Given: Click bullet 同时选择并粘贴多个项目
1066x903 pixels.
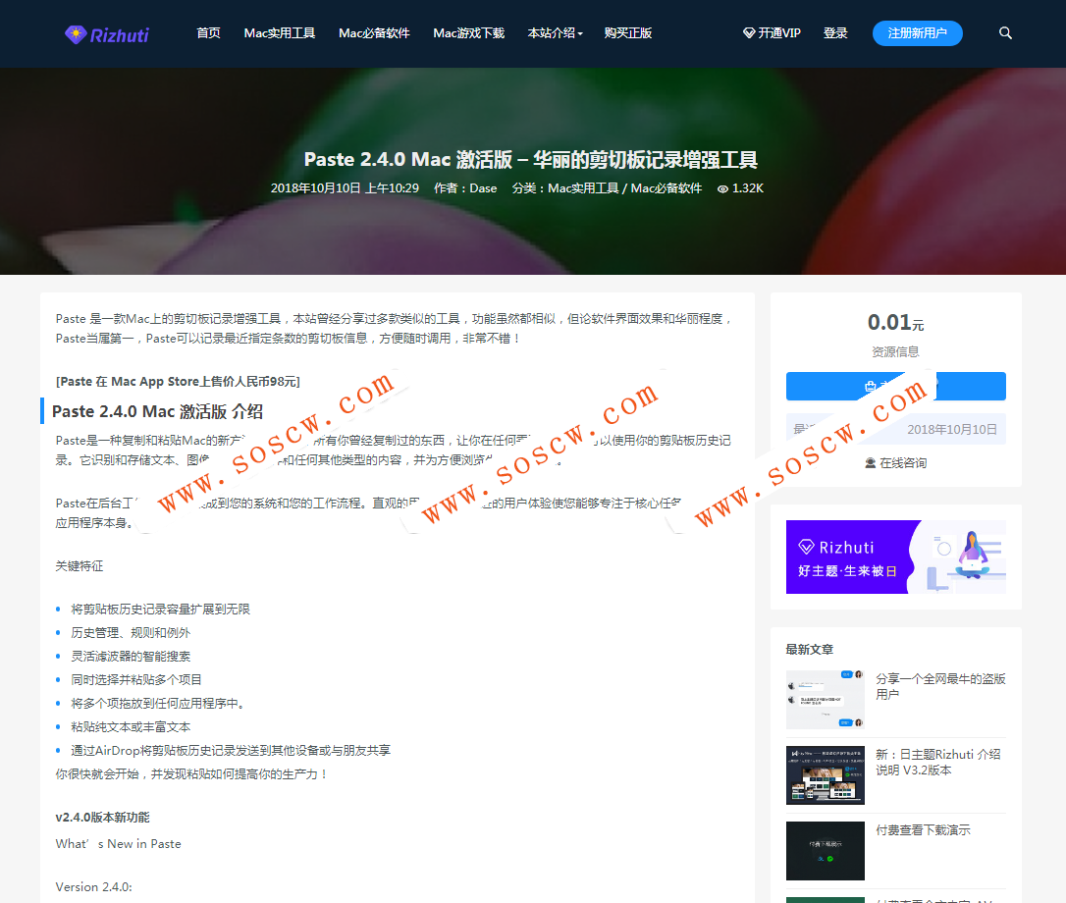Looking at the screenshot, I should click(136, 680).
